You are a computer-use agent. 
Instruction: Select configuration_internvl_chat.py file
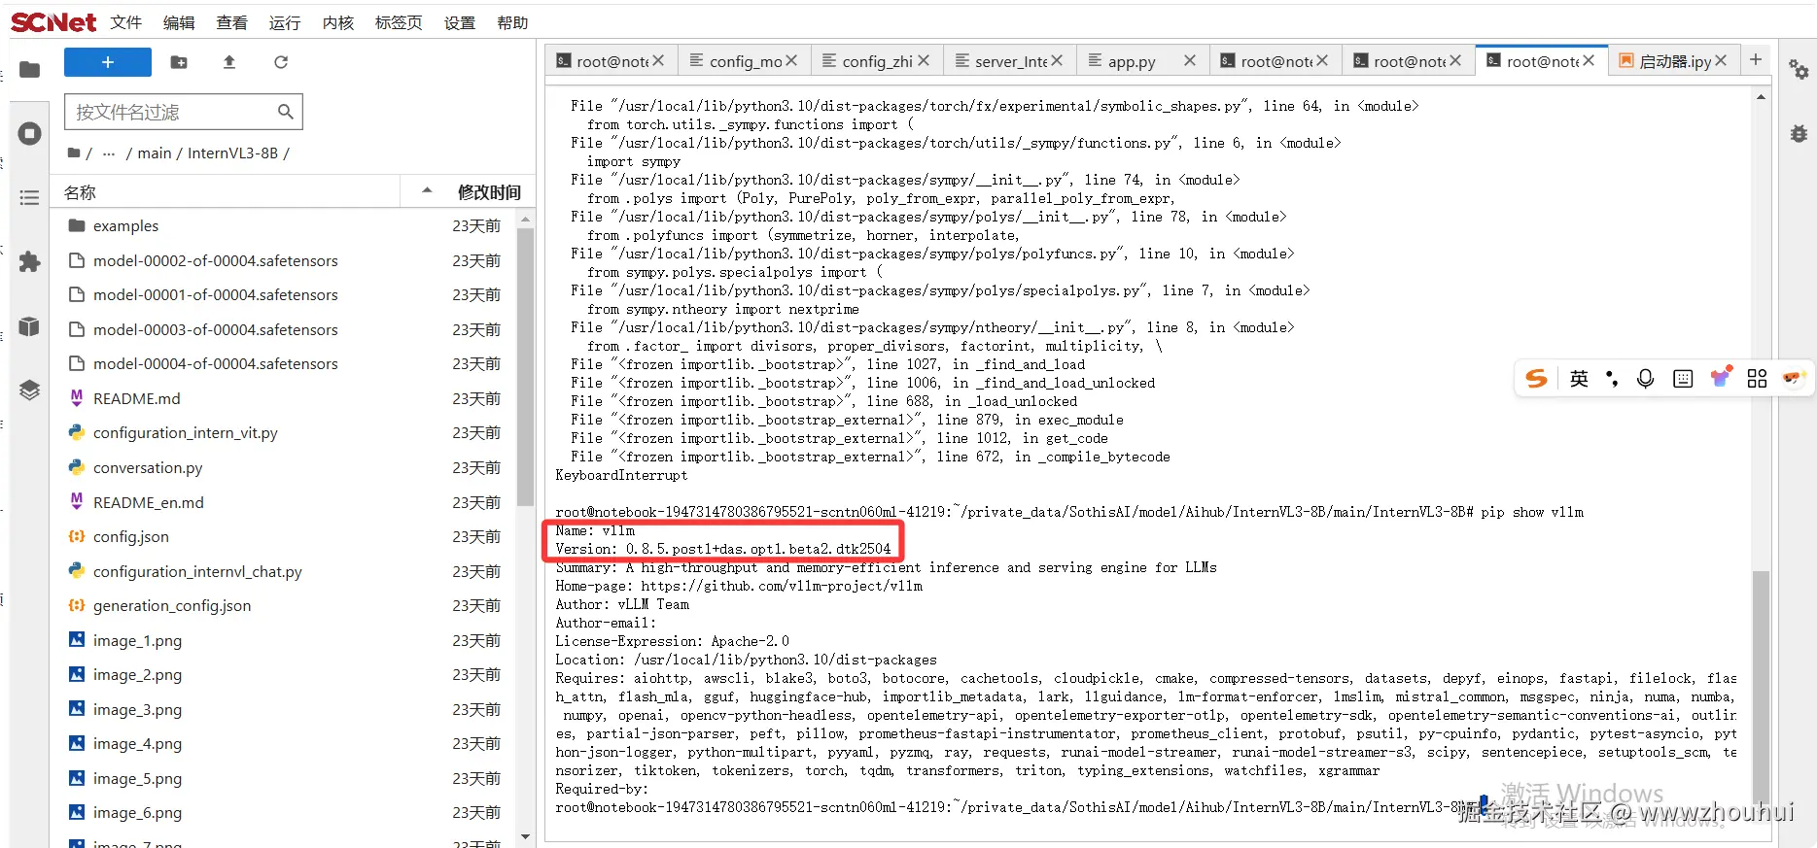284,571
